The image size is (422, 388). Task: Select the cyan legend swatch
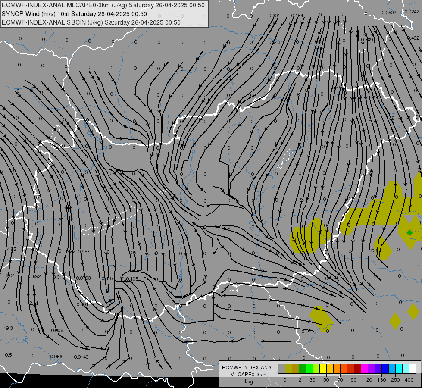point(399,369)
